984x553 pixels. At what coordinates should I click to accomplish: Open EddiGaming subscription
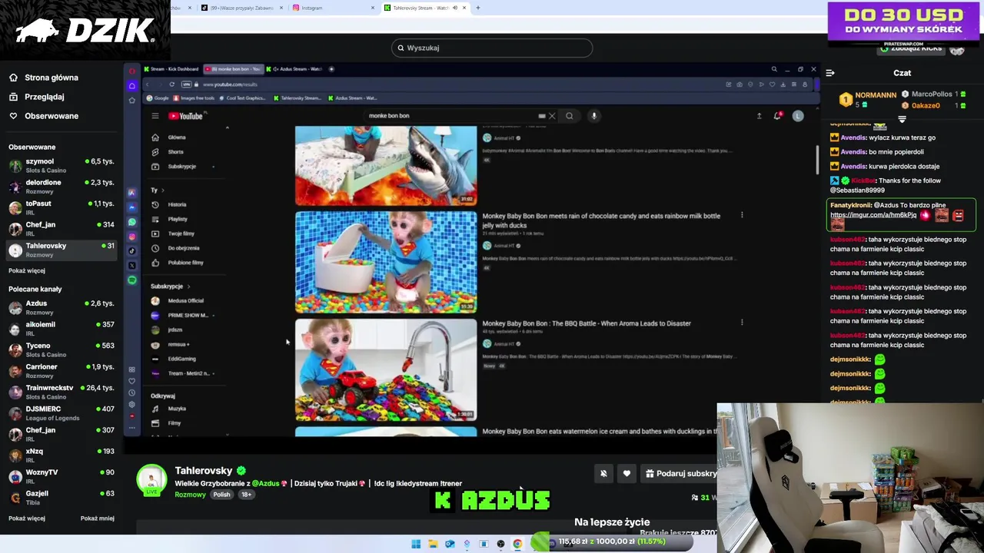tap(181, 359)
